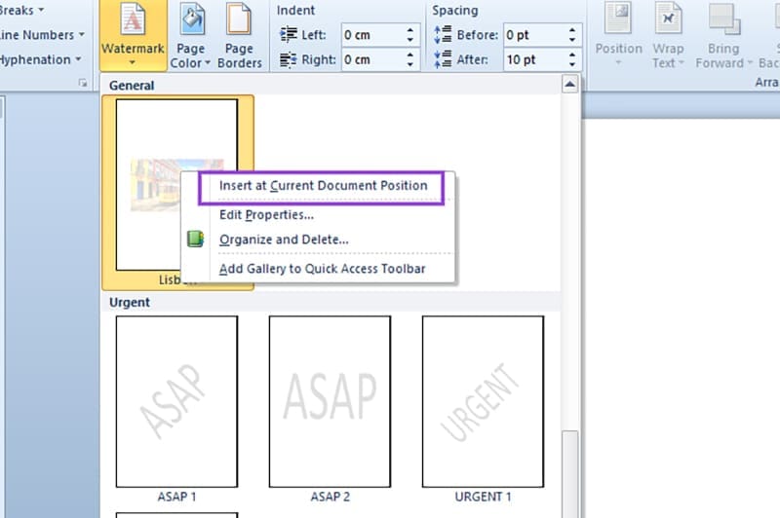Image resolution: width=780 pixels, height=518 pixels.
Task: Open the Position layout button
Action: coord(618,34)
